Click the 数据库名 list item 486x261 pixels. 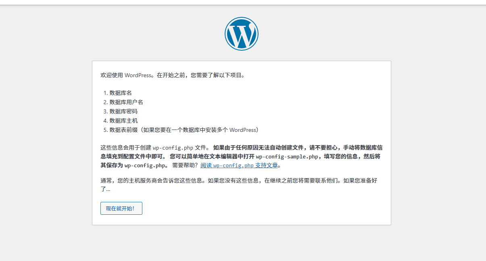(121, 93)
